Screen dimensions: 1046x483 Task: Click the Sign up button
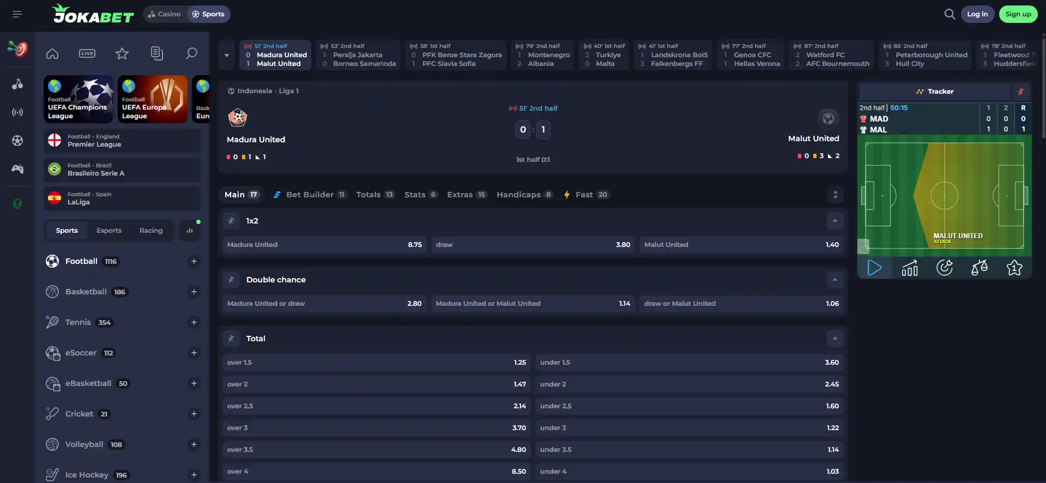click(1018, 14)
